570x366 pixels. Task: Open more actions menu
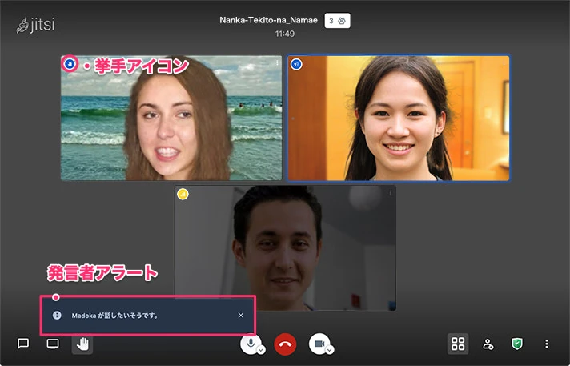point(547,344)
